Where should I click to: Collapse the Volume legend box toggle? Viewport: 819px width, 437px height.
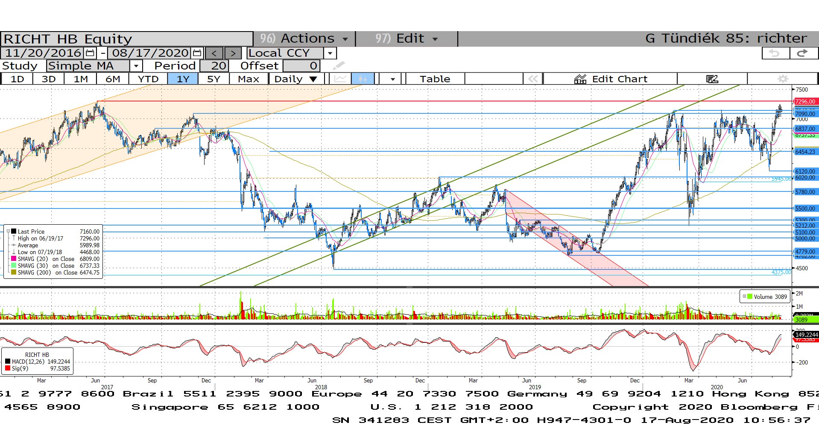744,296
